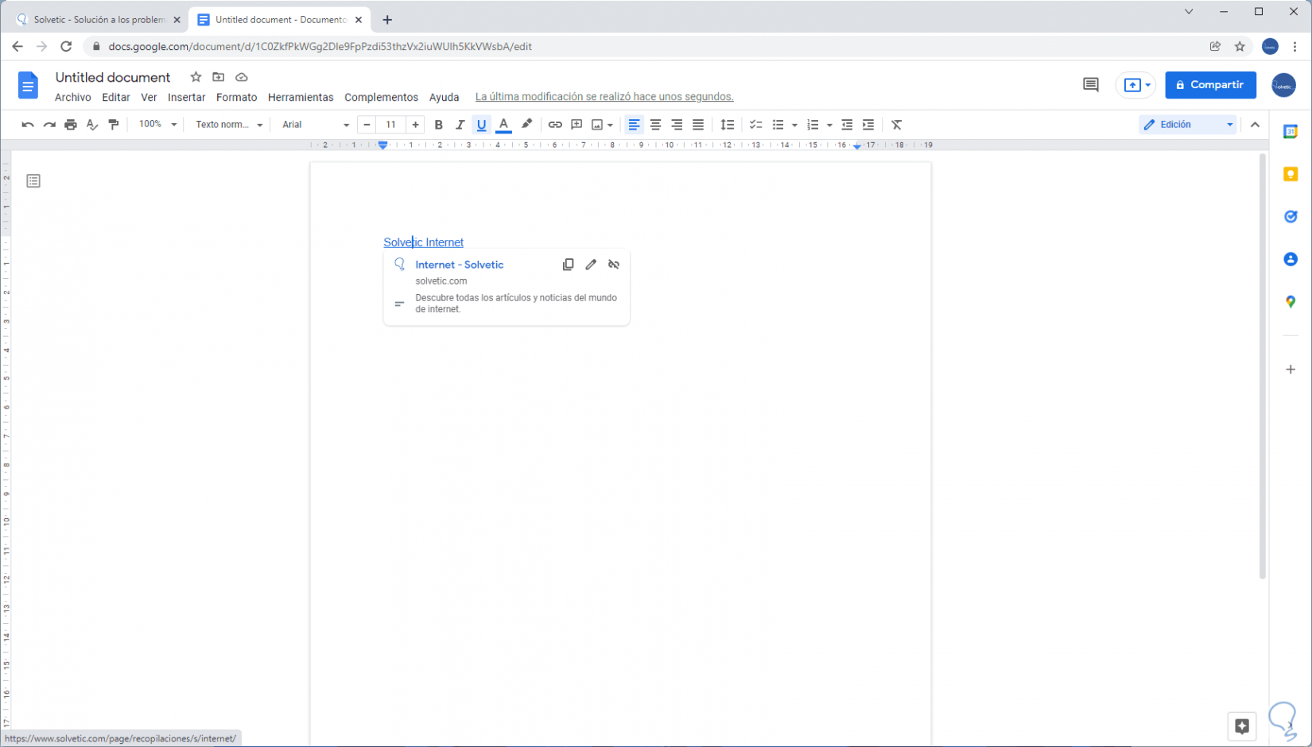Insert an image from the toolbar

[597, 125]
